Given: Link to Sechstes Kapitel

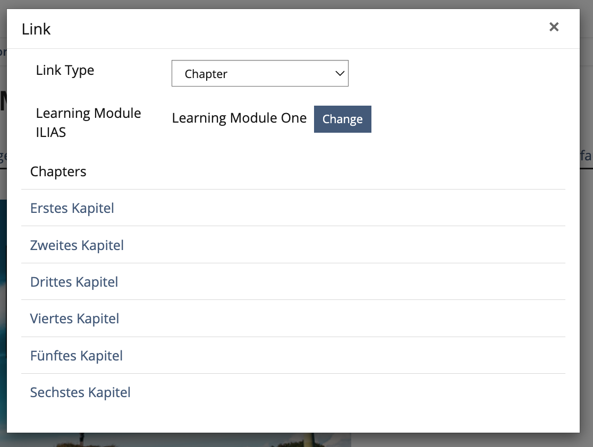Looking at the screenshot, I should pos(80,392).
